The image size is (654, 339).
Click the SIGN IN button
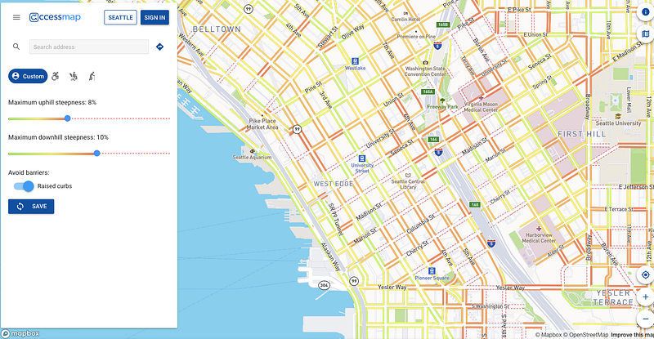155,17
